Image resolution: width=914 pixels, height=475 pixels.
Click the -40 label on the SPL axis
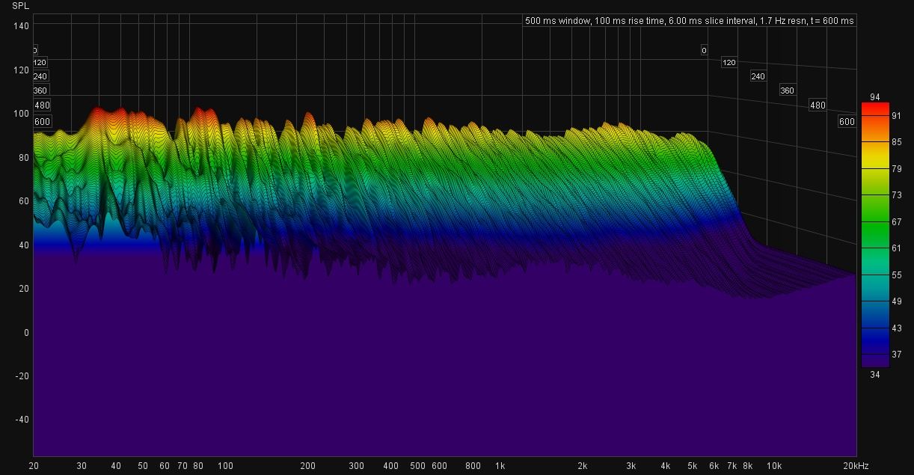(21, 420)
